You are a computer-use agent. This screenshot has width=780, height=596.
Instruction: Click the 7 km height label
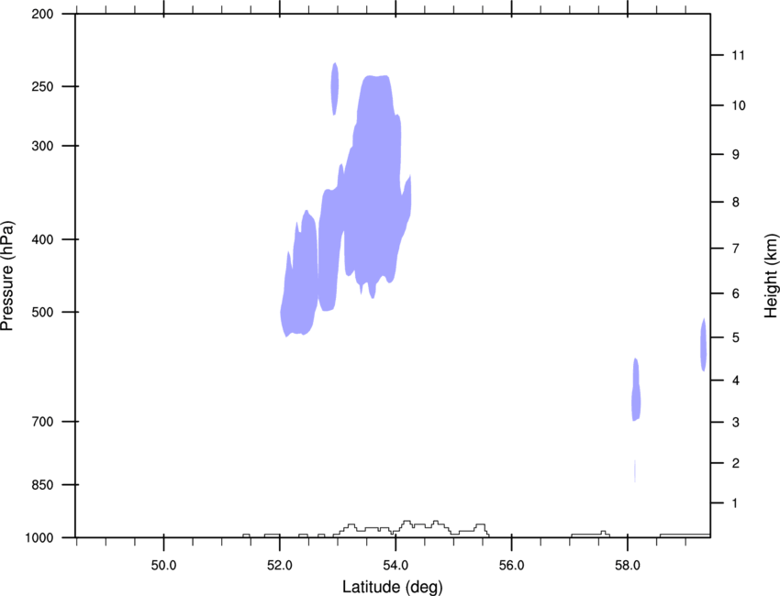click(736, 248)
